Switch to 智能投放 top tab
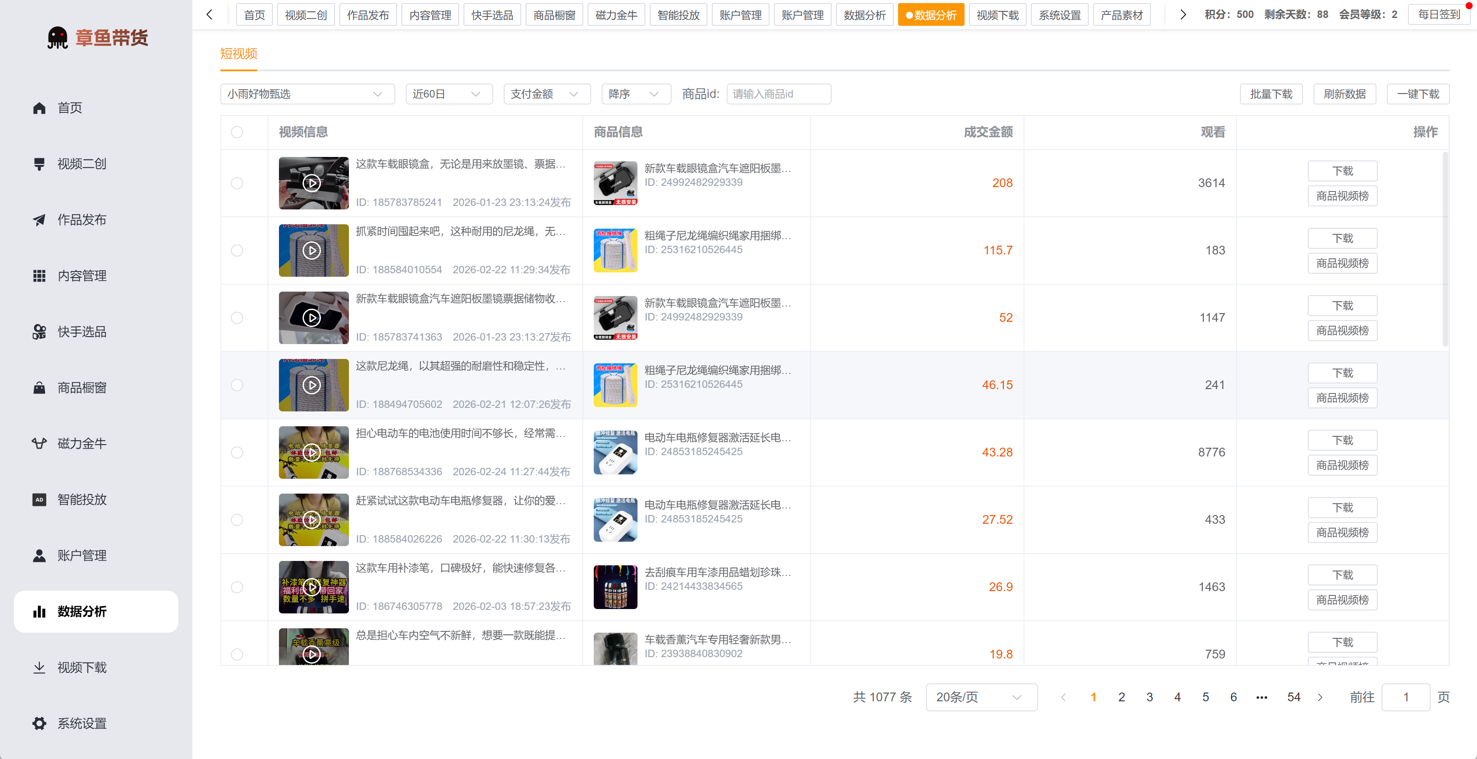Image resolution: width=1477 pixels, height=759 pixels. tap(678, 15)
